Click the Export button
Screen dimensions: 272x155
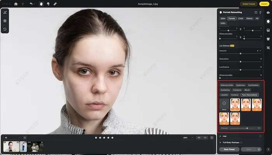pos(264,3)
